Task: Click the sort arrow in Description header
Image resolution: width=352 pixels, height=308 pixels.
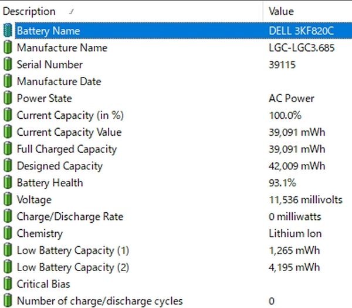Action: [71, 11]
